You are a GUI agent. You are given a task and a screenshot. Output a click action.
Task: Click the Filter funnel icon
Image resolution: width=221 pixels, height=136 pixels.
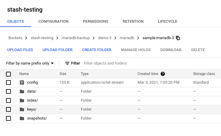pos(67,63)
